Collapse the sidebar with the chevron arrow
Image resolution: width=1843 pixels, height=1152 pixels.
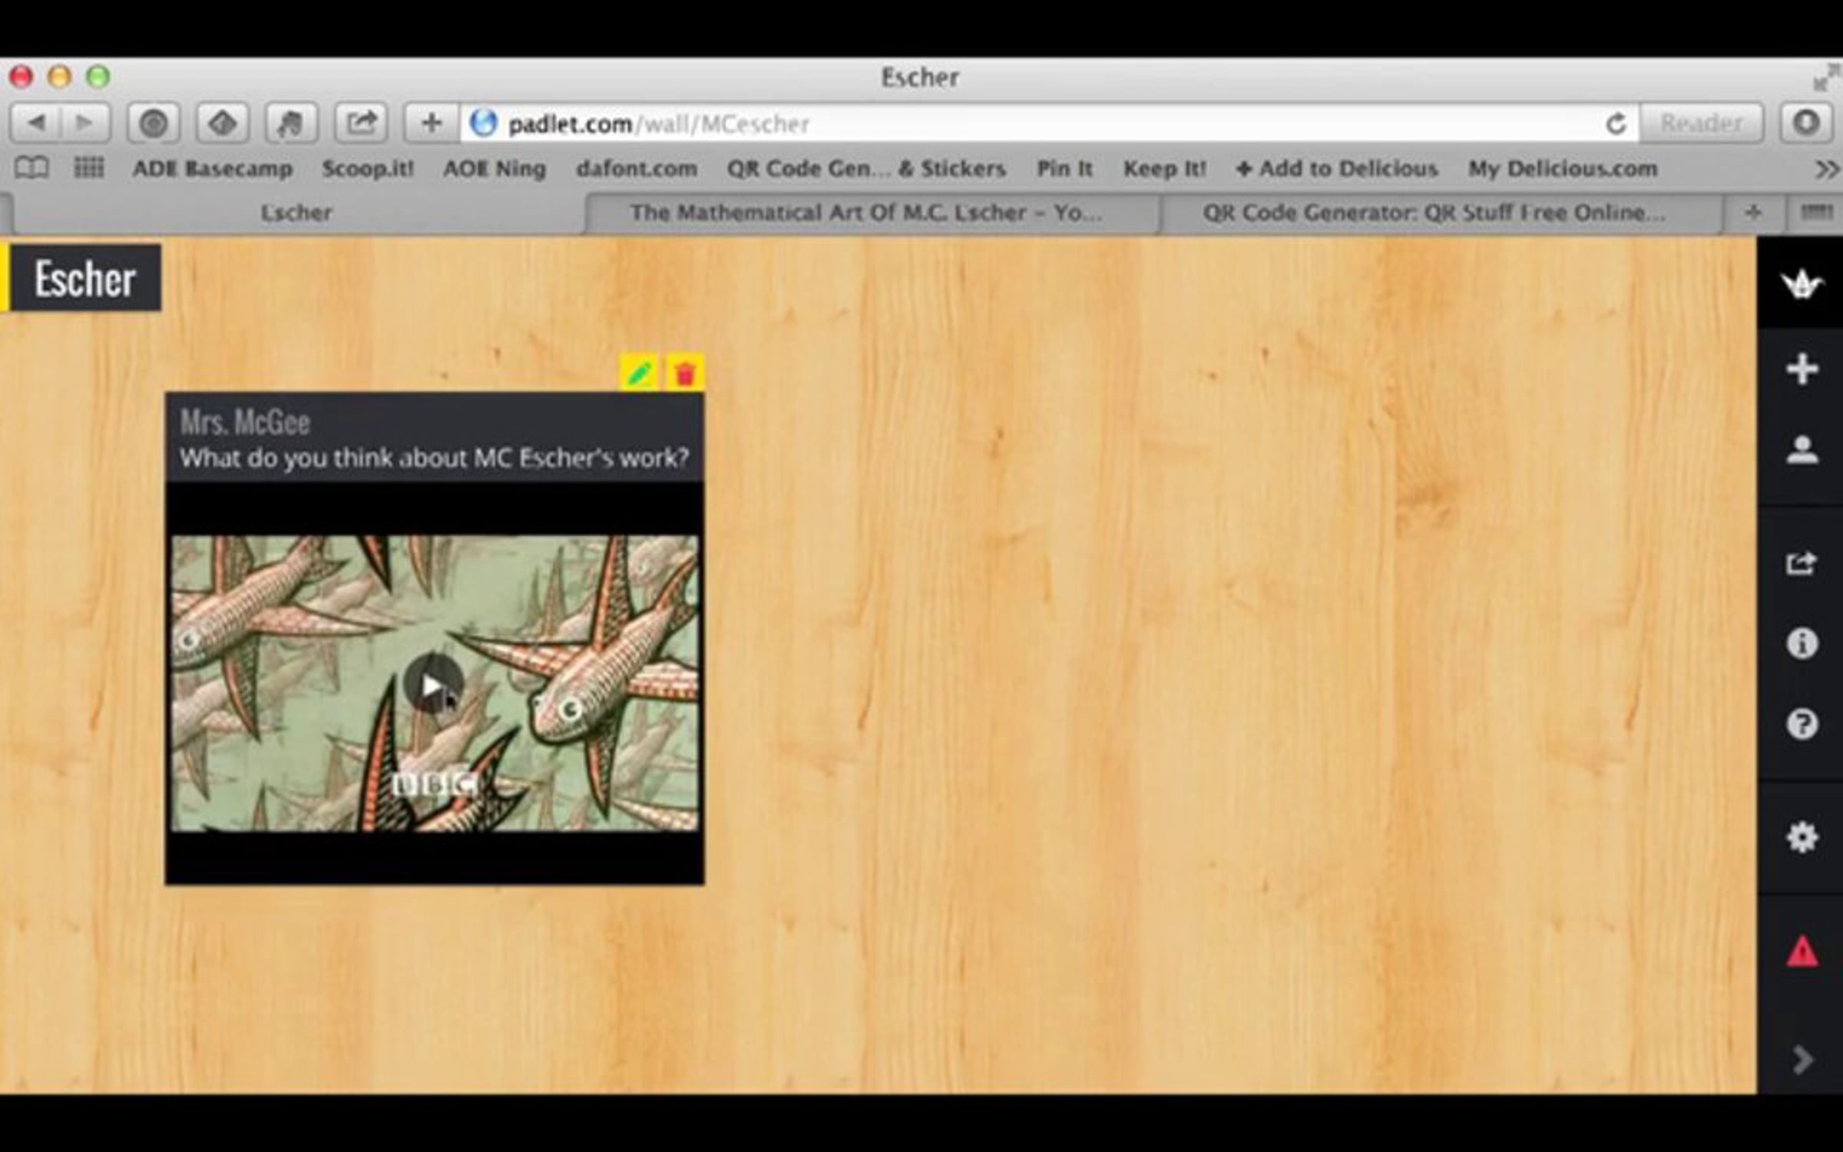tap(1802, 1060)
